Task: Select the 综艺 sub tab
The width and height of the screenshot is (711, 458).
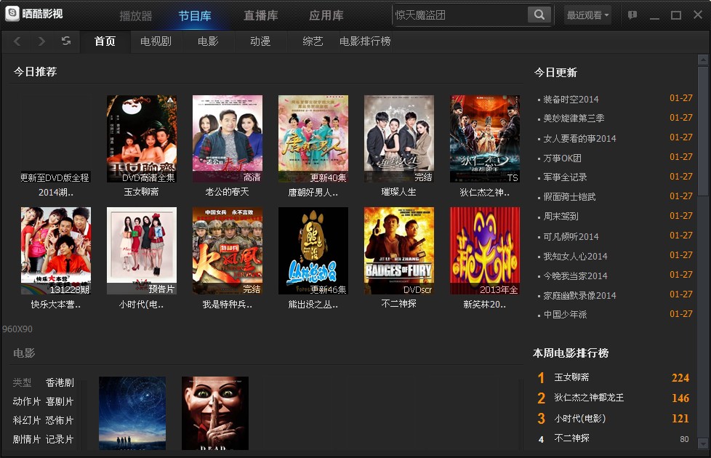Action: click(313, 41)
